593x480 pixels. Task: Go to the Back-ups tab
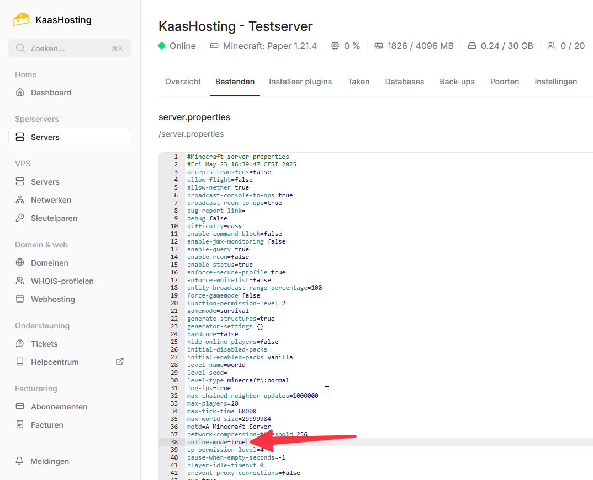click(457, 82)
